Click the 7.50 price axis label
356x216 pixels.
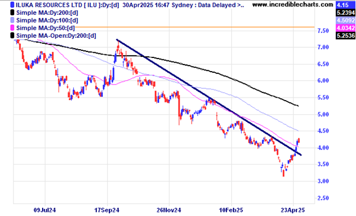[323, 31]
